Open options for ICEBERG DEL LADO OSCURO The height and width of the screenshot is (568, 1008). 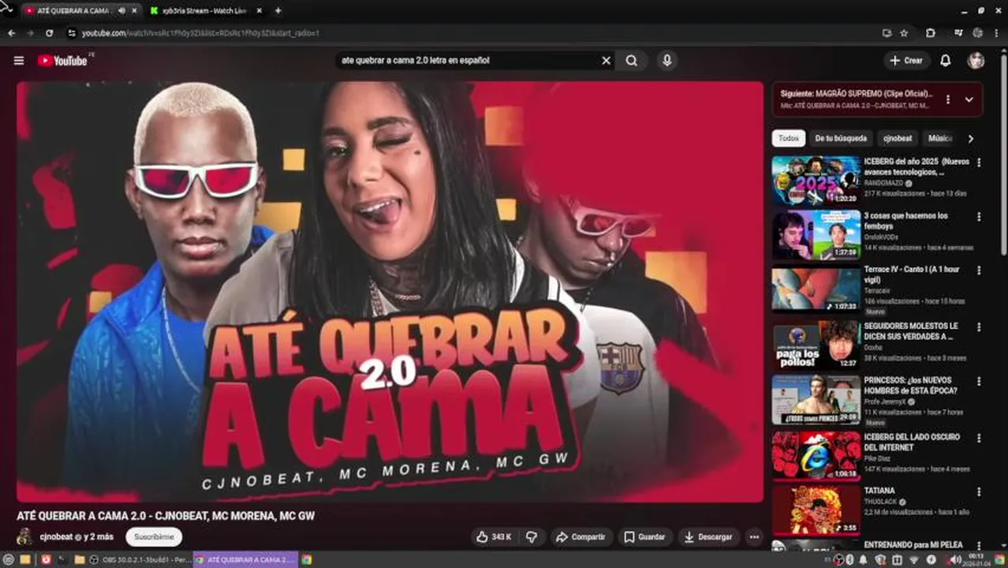pyautogui.click(x=979, y=437)
